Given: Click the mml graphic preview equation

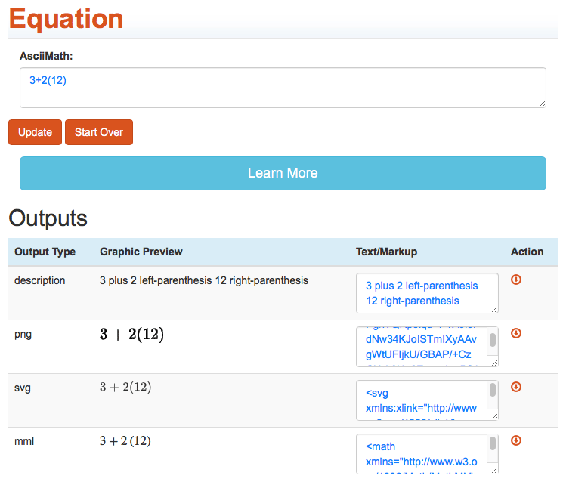Looking at the screenshot, I should point(125,441).
